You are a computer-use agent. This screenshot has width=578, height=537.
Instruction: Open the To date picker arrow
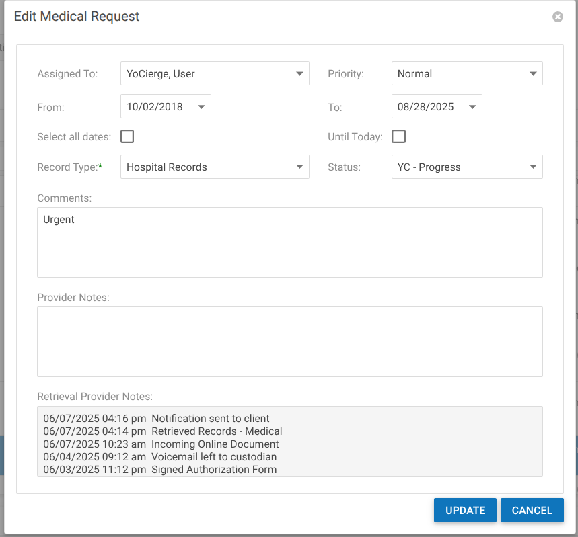pyautogui.click(x=472, y=107)
